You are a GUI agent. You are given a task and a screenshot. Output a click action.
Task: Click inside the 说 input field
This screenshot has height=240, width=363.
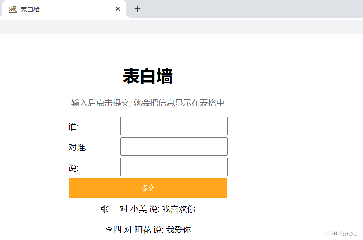tap(173, 167)
